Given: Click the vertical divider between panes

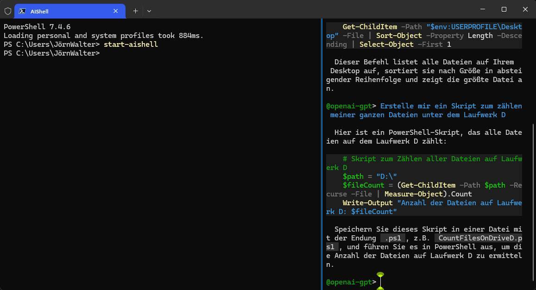Looking at the screenshot, I should pyautogui.click(x=322, y=153).
